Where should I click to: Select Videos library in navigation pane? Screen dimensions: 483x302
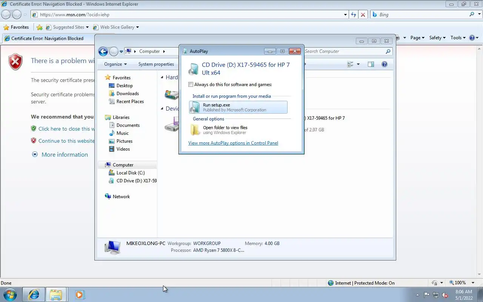click(123, 149)
